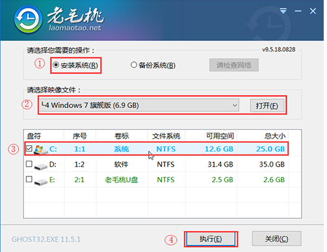Select the 软件 volume label cell
The width and height of the screenshot is (327, 252).
click(121, 164)
